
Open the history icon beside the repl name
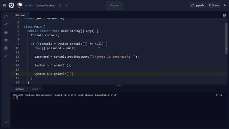66,6
